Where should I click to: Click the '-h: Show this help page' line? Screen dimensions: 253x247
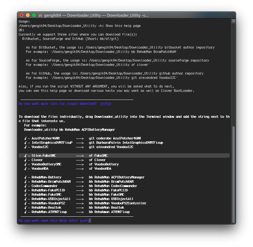click(x=80, y=26)
